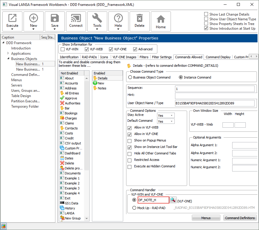Switch to the Filter Settings tab
This screenshot has width=259, height=230.
[162, 57]
